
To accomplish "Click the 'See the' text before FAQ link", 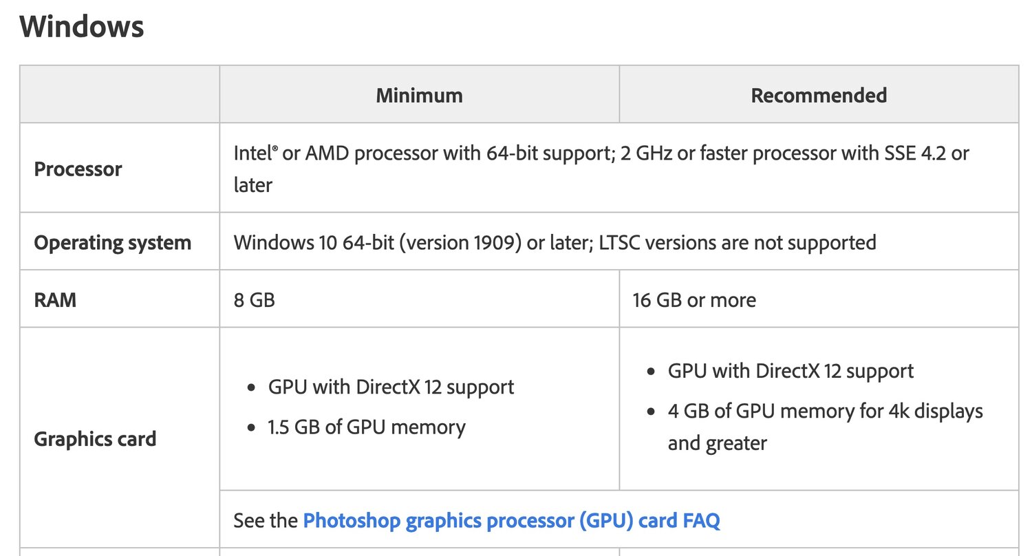I will coord(266,520).
